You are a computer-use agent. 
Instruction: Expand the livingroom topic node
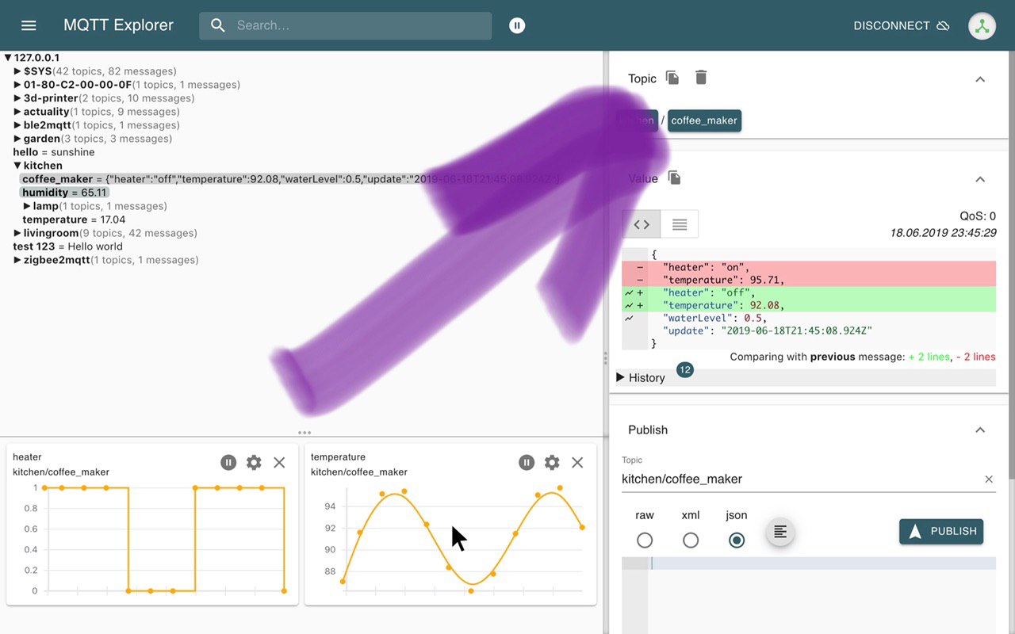click(x=17, y=233)
